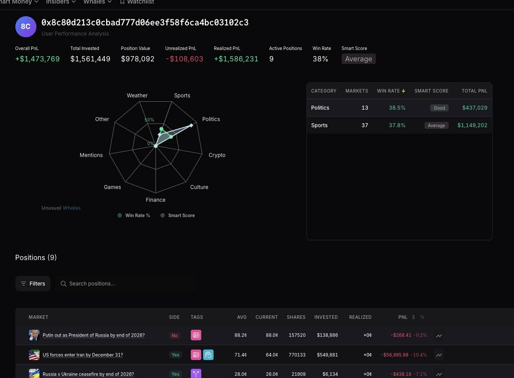The image size is (514, 378).
Task: Click teal tag icon on Iran row
Action: tap(208, 355)
